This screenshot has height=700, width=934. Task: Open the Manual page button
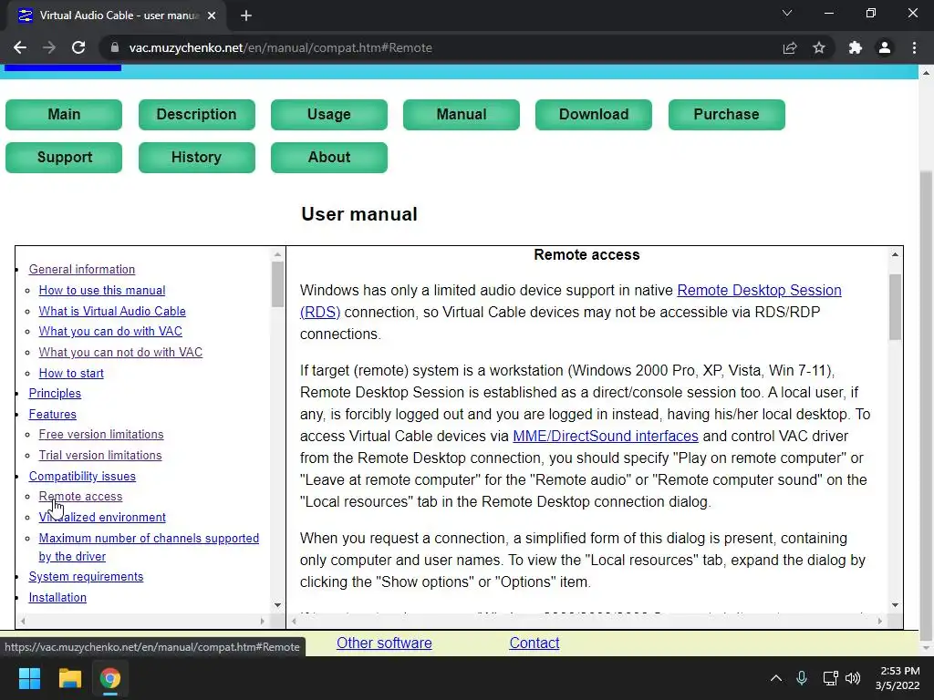(461, 114)
